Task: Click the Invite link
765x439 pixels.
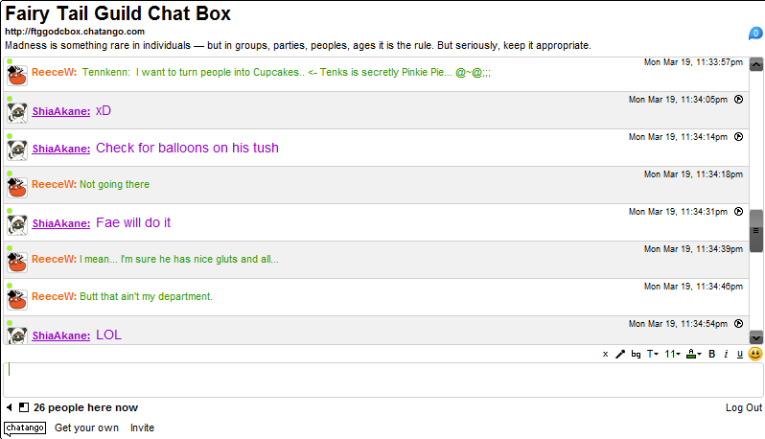Action: click(x=142, y=427)
